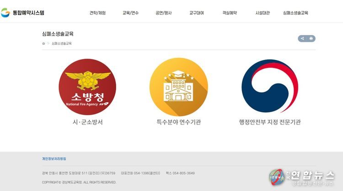Click the print icon button
The width and height of the screenshot is (343, 191).
pos(311,38)
